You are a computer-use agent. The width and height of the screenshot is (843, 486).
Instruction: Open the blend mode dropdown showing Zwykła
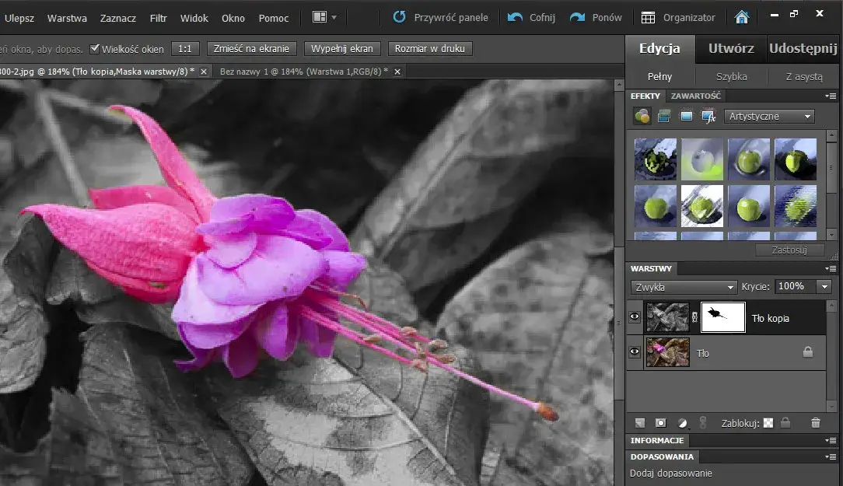683,287
